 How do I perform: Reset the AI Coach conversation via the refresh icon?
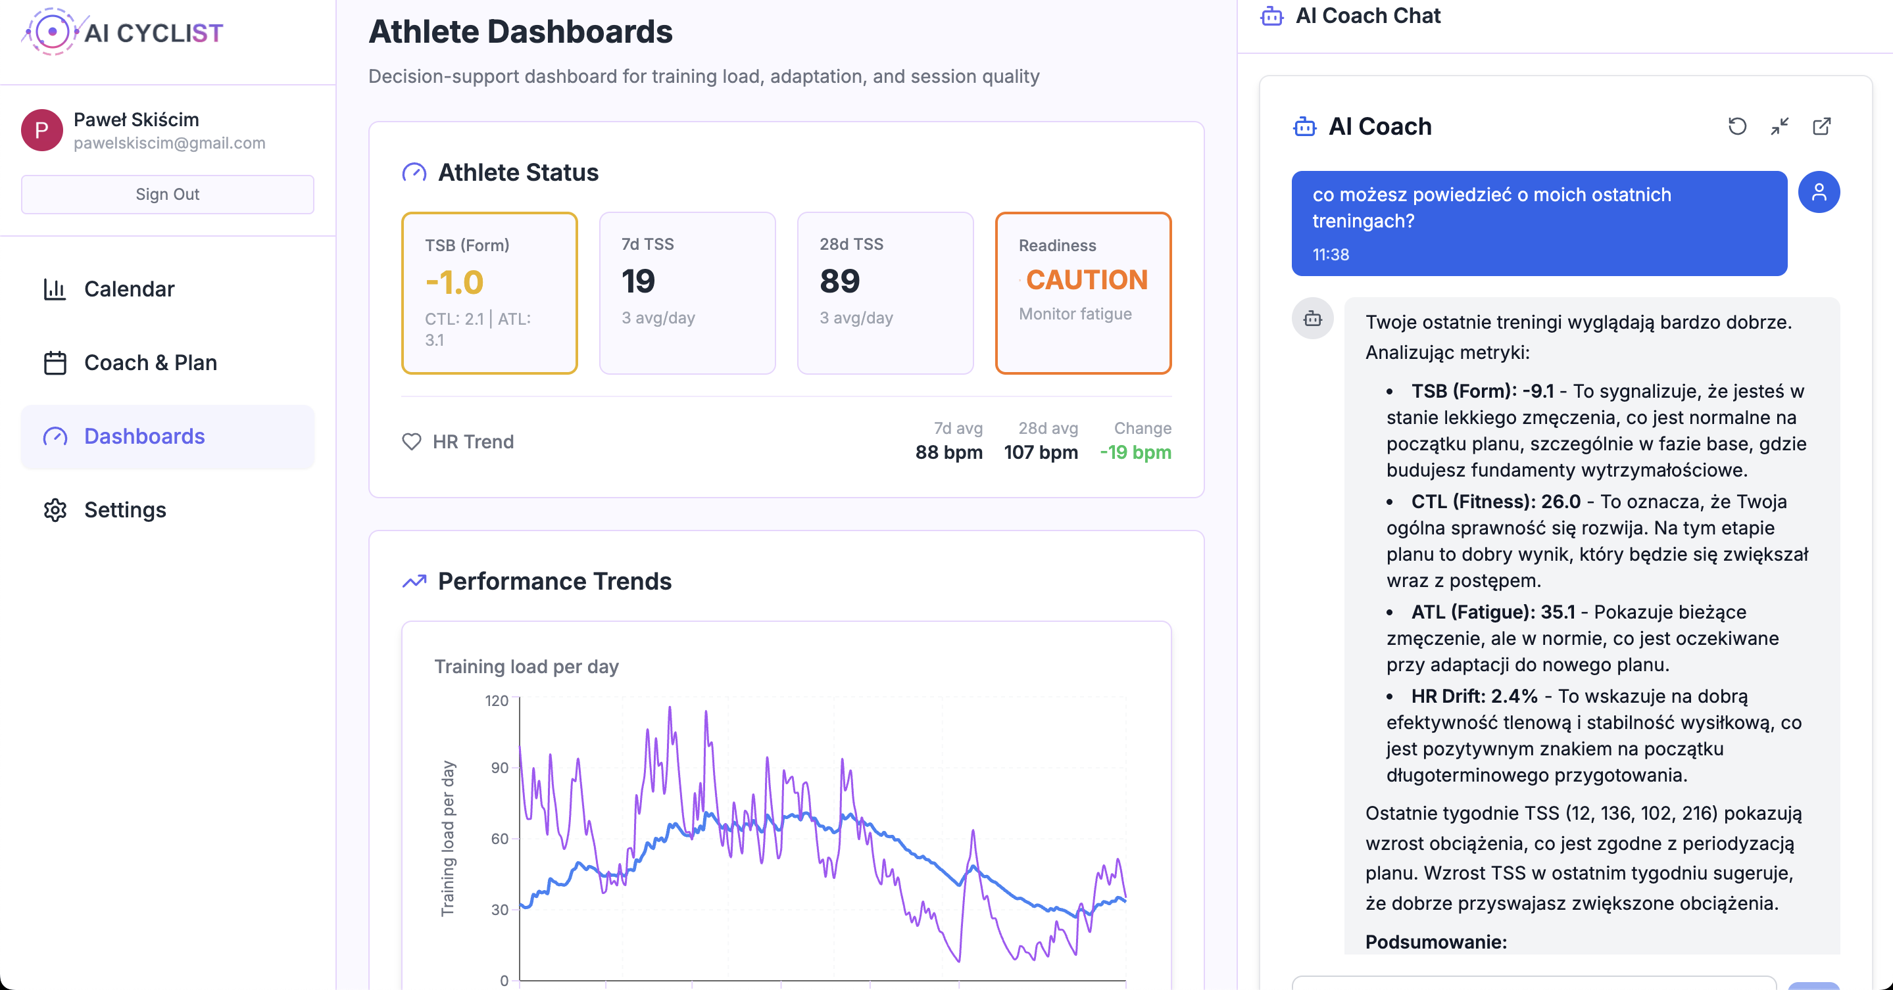click(x=1738, y=127)
